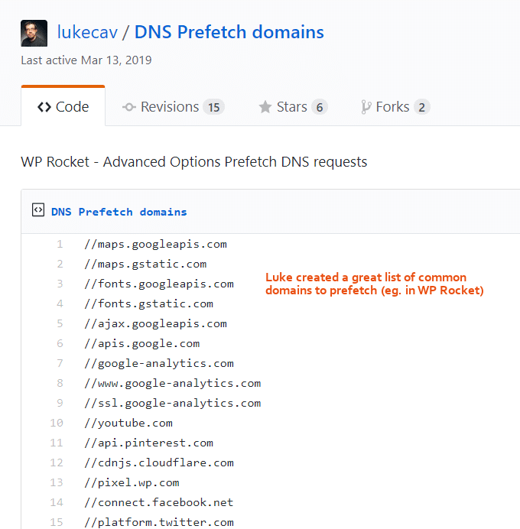The width and height of the screenshot is (520, 529).
Task: Open lukecav's profile avatar image
Action: pos(34,33)
